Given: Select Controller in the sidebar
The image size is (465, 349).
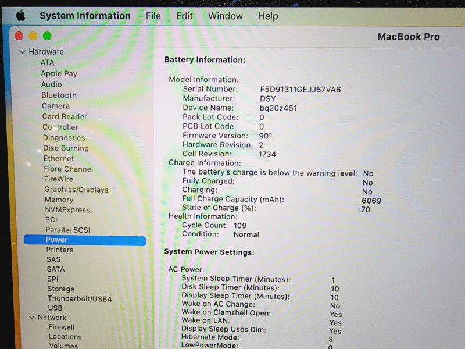Looking at the screenshot, I should (60, 127).
